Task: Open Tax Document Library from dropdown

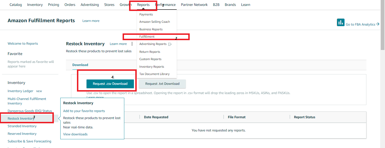Action: point(154,74)
